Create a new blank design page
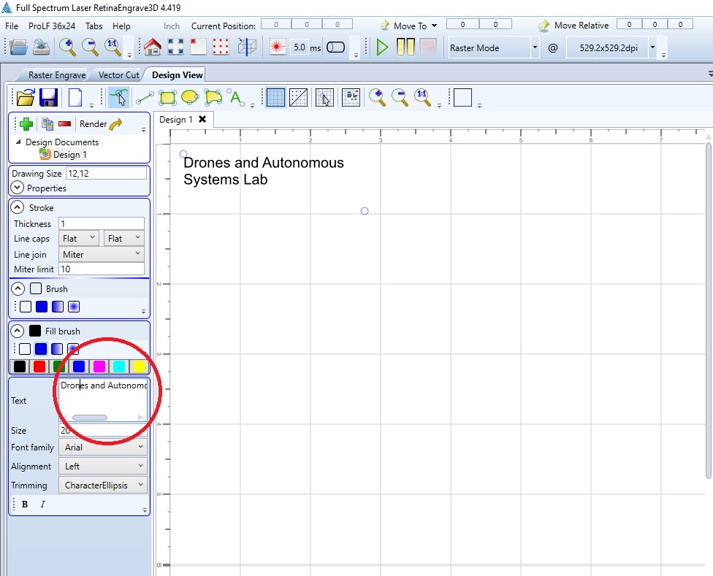This screenshot has width=713, height=576. [x=75, y=98]
